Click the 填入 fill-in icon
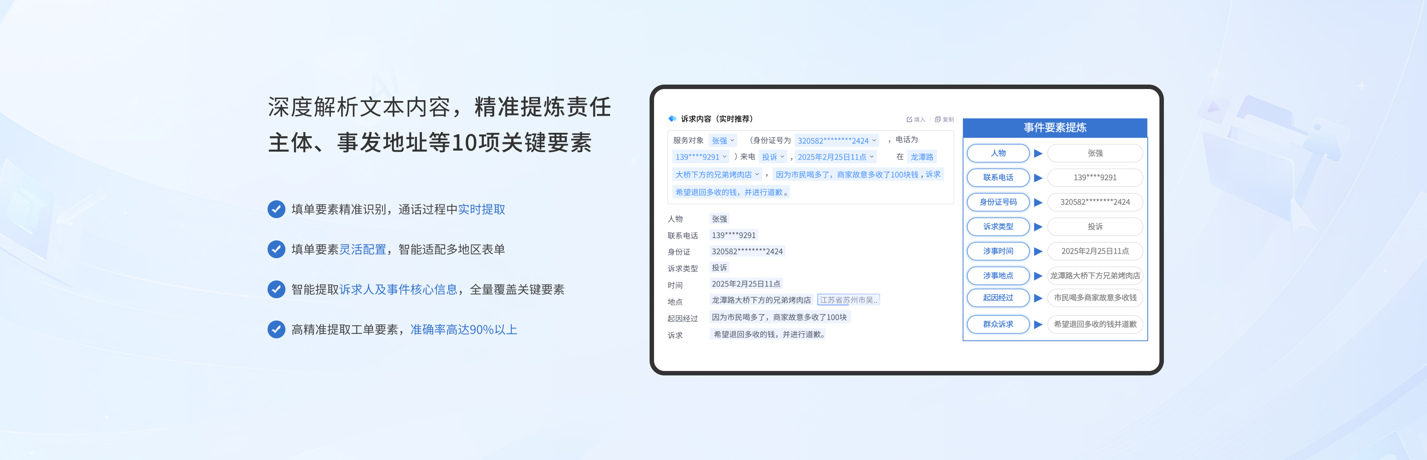This screenshot has height=460, width=1427. (909, 119)
